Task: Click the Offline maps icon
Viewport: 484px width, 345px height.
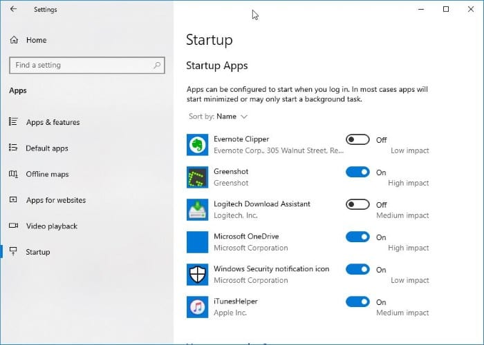Action: (x=13, y=174)
